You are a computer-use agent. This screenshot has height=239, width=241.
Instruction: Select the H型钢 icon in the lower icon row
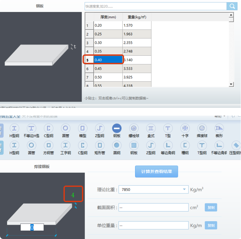[14, 145]
